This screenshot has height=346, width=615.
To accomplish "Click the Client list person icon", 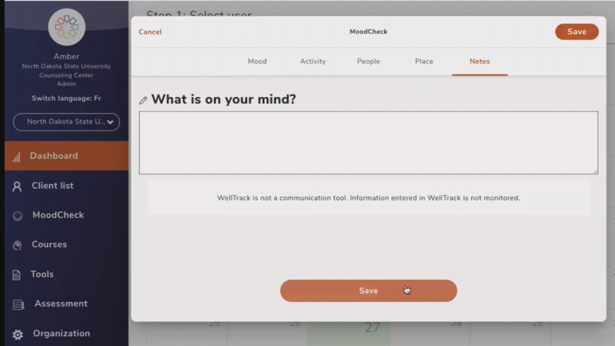I will tap(17, 186).
